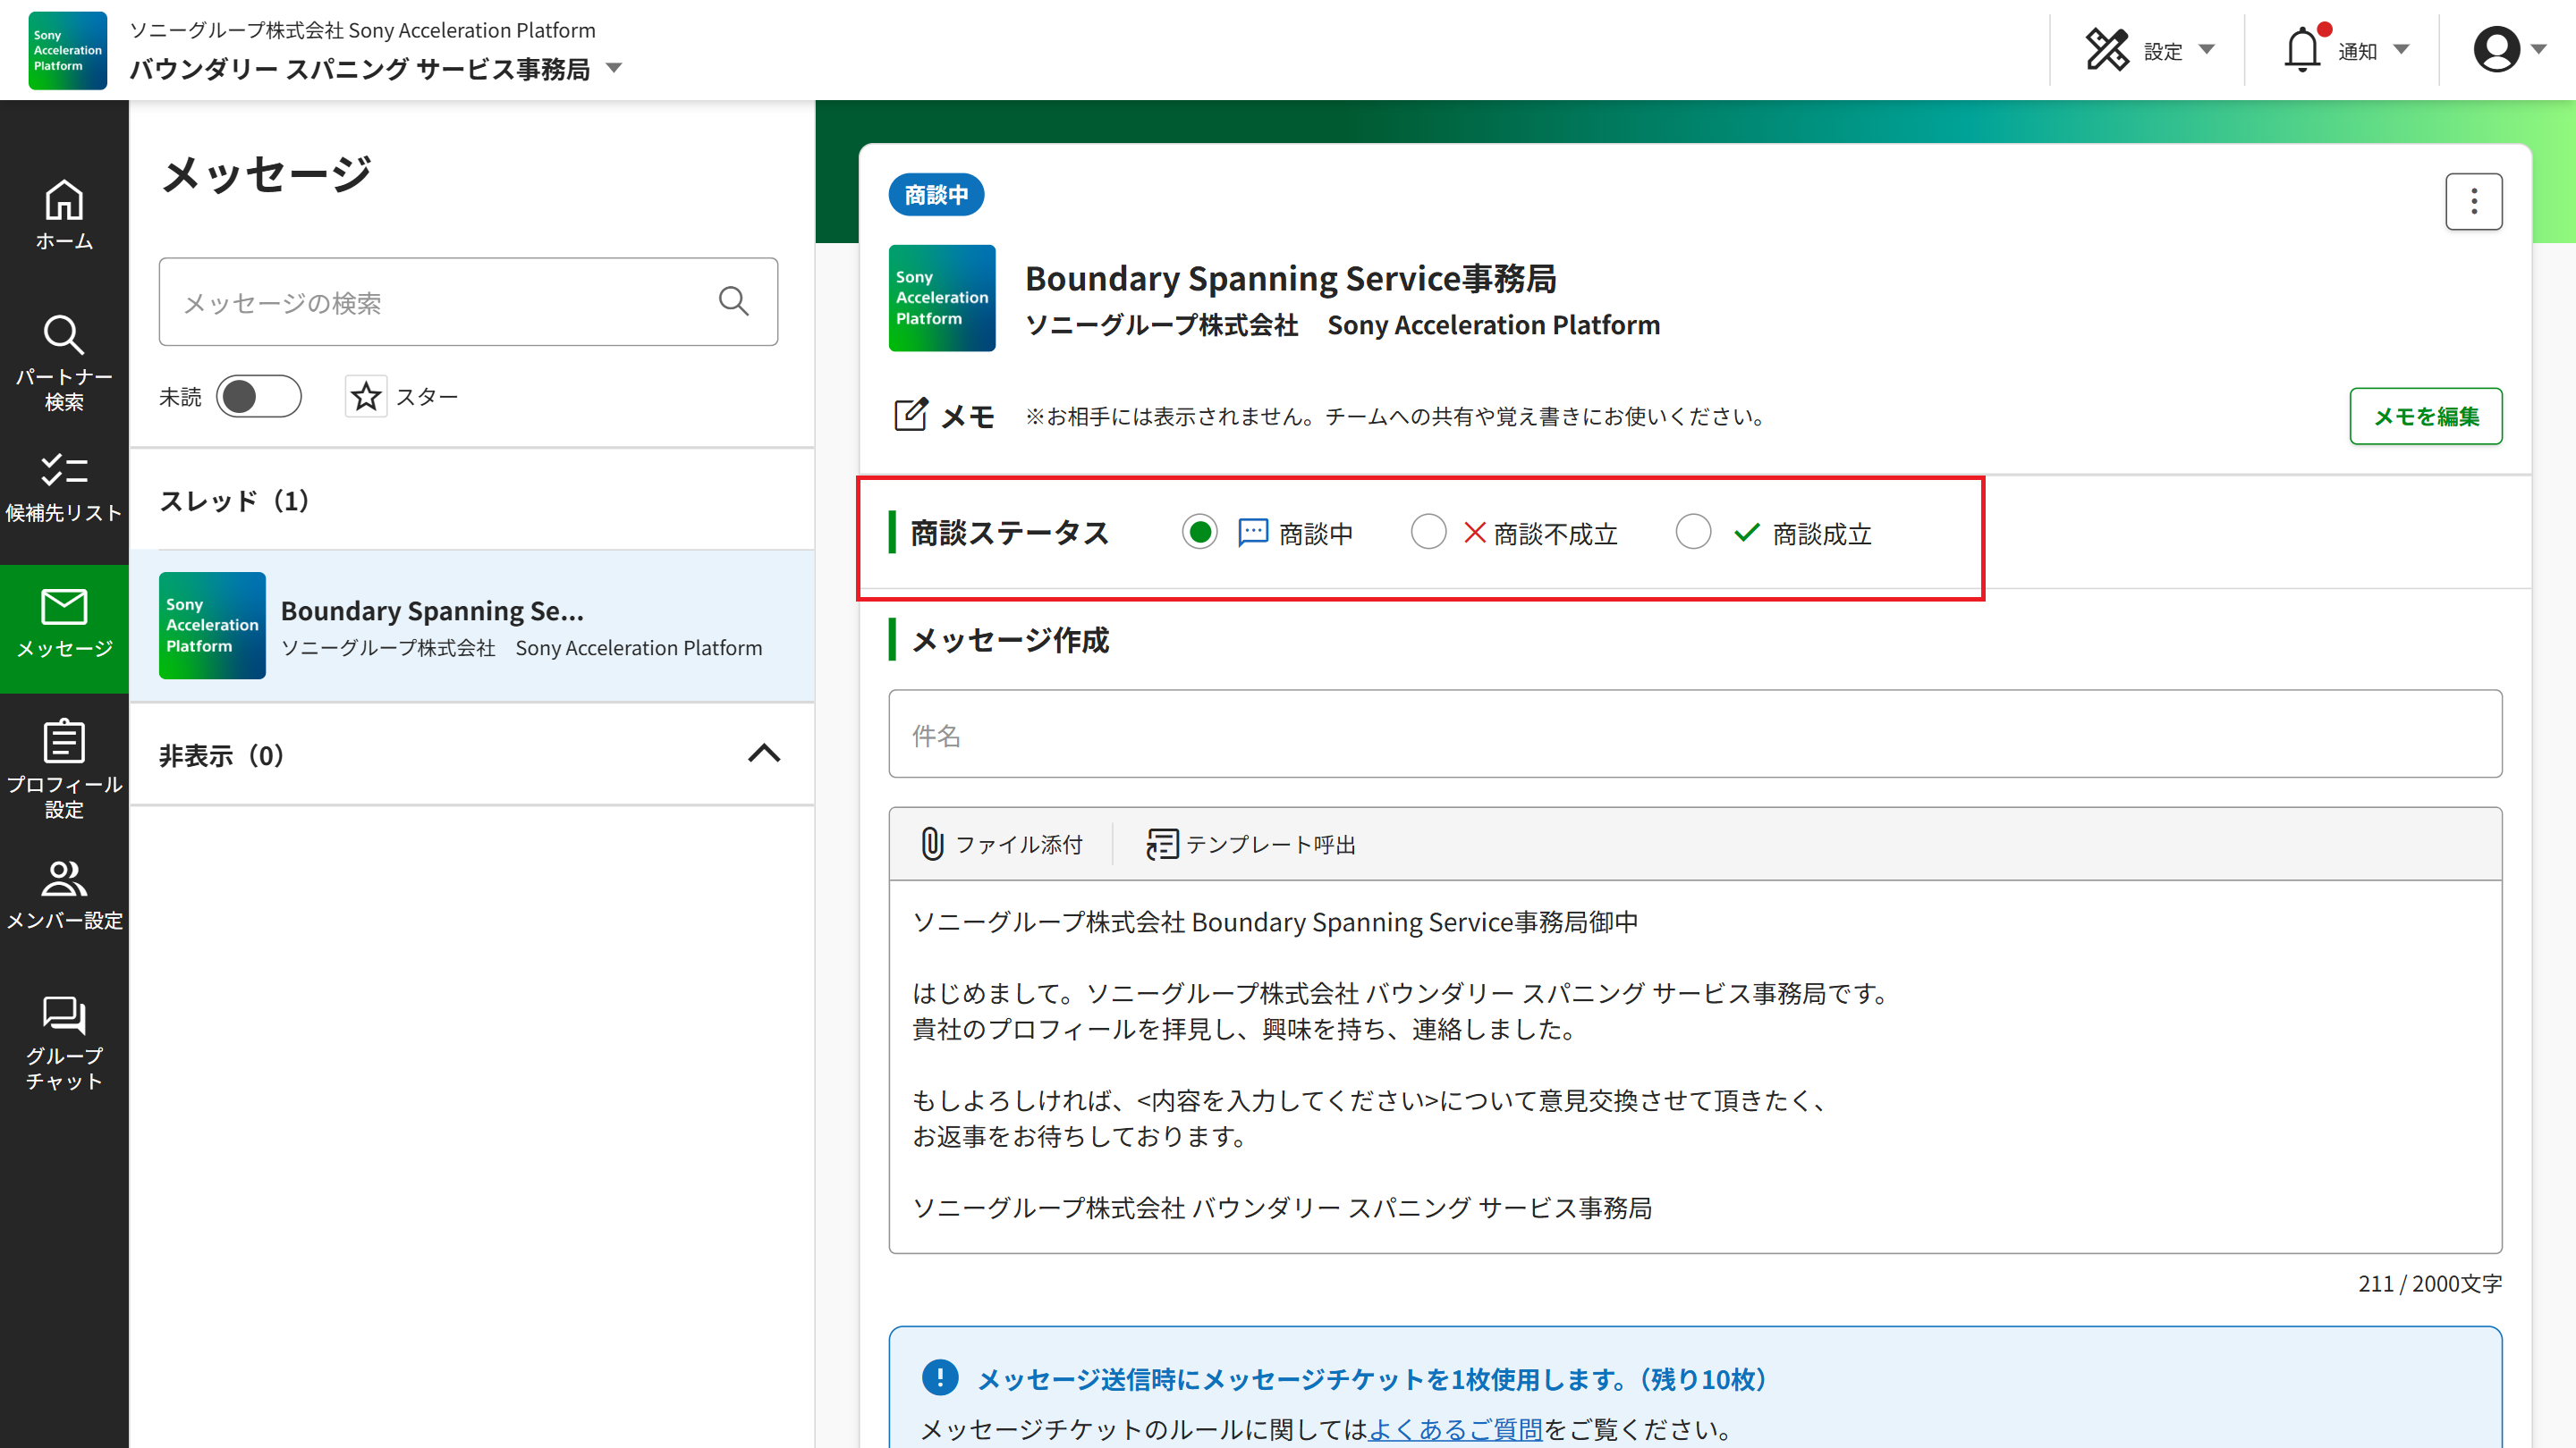Image resolution: width=2576 pixels, height=1448 pixels.
Task: Click the 非表示 (0) label
Action: coord(221,755)
